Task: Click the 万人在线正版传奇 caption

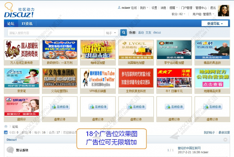Action: tap(22, 63)
